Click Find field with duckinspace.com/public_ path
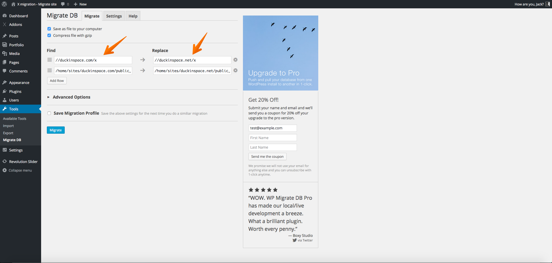552x263 pixels. coord(93,71)
